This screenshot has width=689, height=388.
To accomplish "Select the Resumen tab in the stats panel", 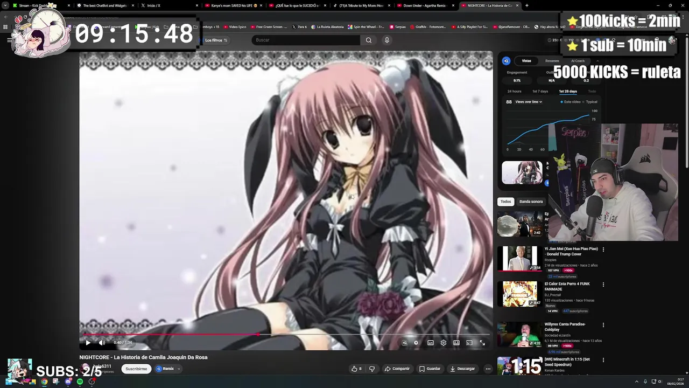I will point(552,61).
